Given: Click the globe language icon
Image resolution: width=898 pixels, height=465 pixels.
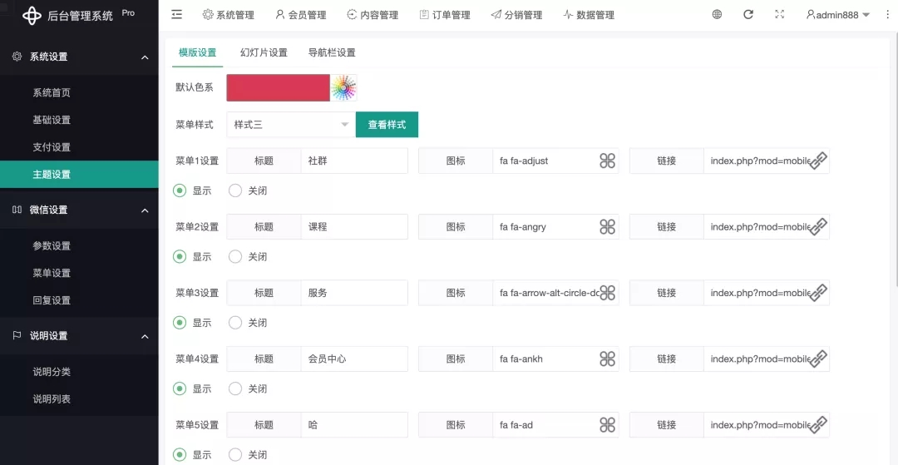Looking at the screenshot, I should click(717, 15).
